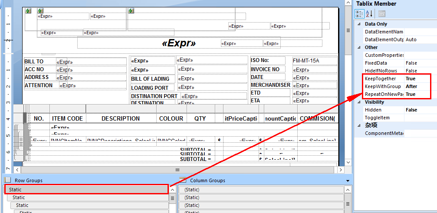Edit the DataElementName property field
This screenshot has width=437, height=213.
pos(420,32)
